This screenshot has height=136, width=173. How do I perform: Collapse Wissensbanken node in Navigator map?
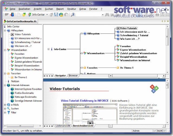82,53
